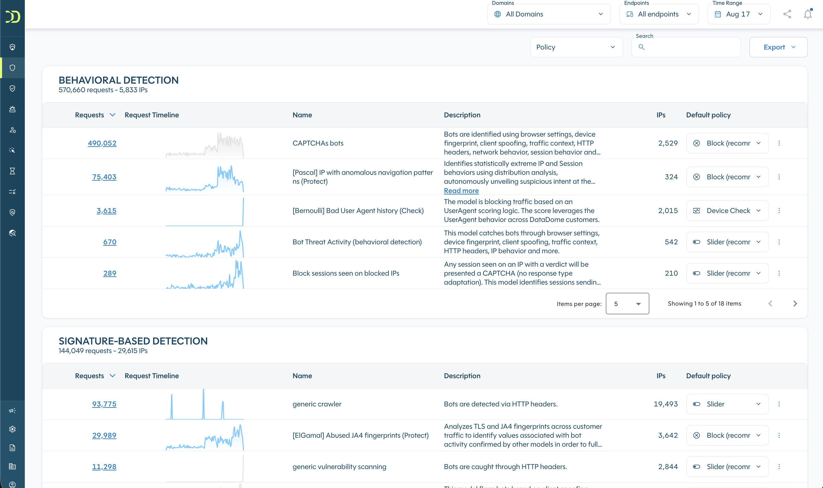The height and width of the screenshot is (488, 823).
Task: Click the DataDome logo icon
Action: click(x=12, y=17)
